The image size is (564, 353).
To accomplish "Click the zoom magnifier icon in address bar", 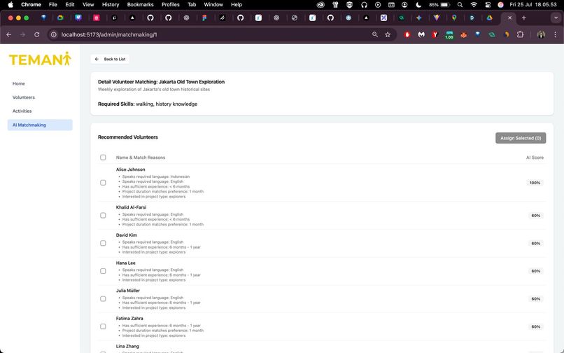I will 375,34.
